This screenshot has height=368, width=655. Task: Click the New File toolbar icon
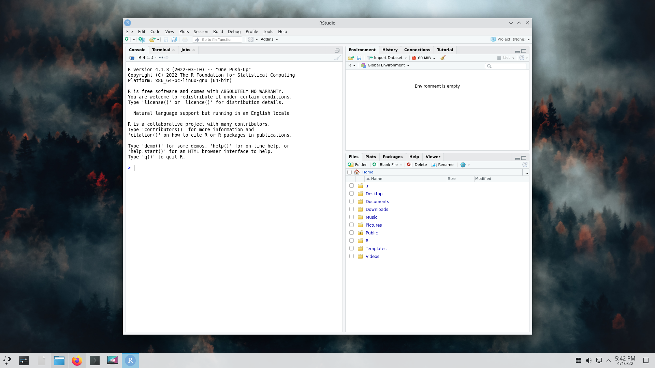(x=127, y=40)
